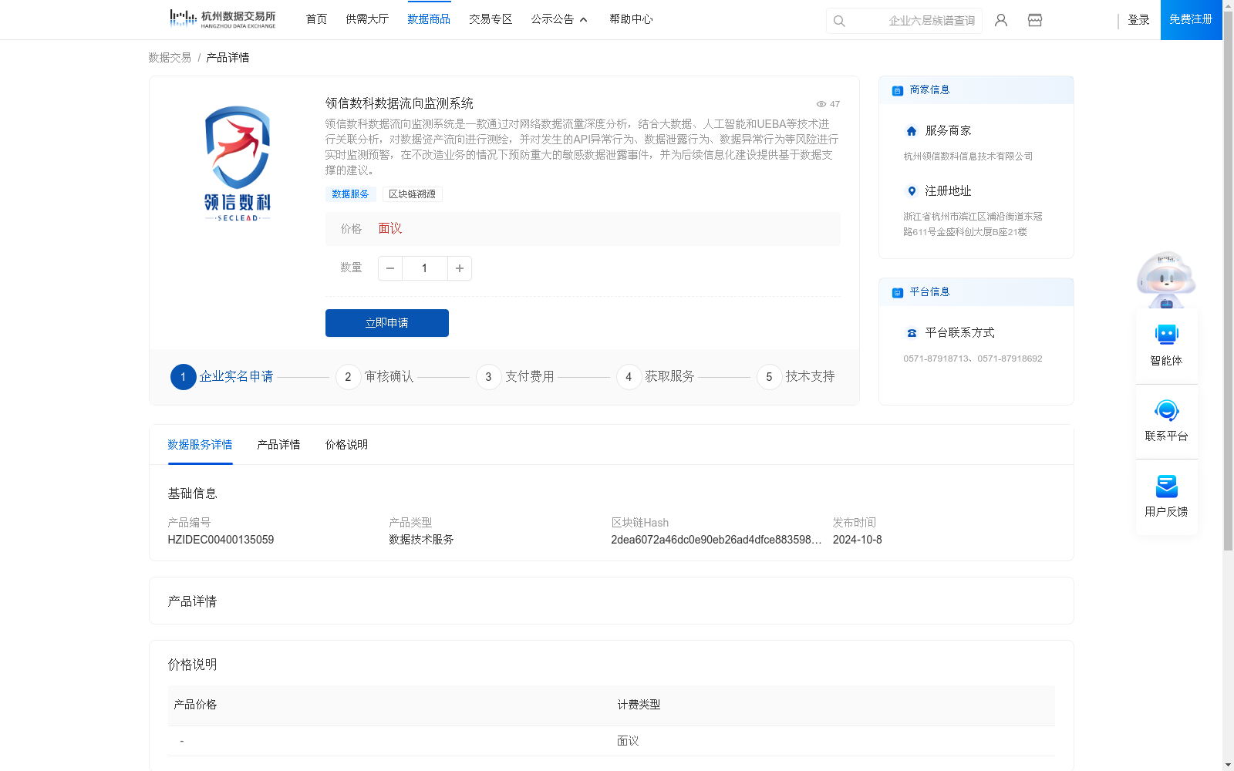Click the 数据服务 tag

[350, 194]
